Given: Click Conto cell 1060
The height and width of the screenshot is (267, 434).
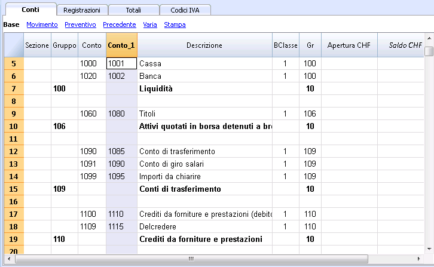Looking at the screenshot, I should point(92,113).
